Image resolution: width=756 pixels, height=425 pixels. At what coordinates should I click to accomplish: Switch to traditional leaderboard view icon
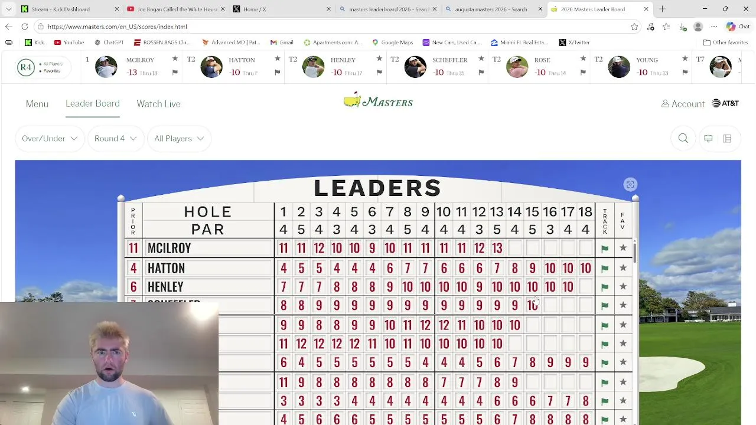click(708, 138)
